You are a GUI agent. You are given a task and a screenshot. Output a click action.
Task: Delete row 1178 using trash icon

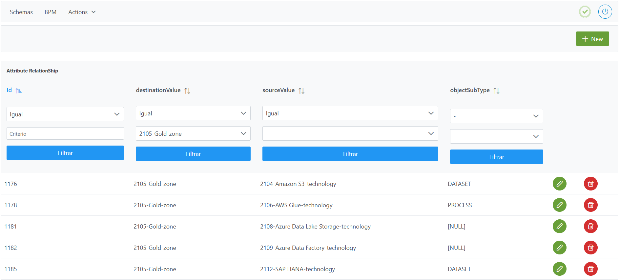(590, 205)
